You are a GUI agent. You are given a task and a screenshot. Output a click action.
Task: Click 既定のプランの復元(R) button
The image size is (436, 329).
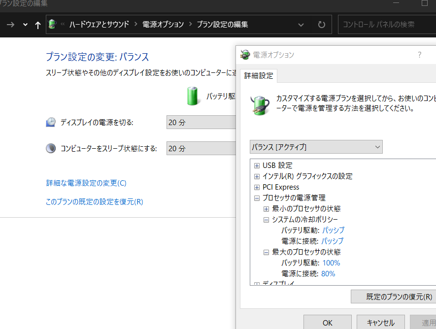394,296
